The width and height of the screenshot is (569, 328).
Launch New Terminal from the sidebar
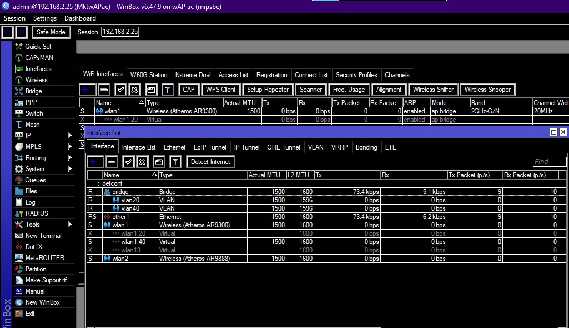tap(43, 235)
